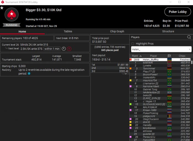Click the PokerStars spade logo
Screen dimensions: 193x141
(12, 15)
